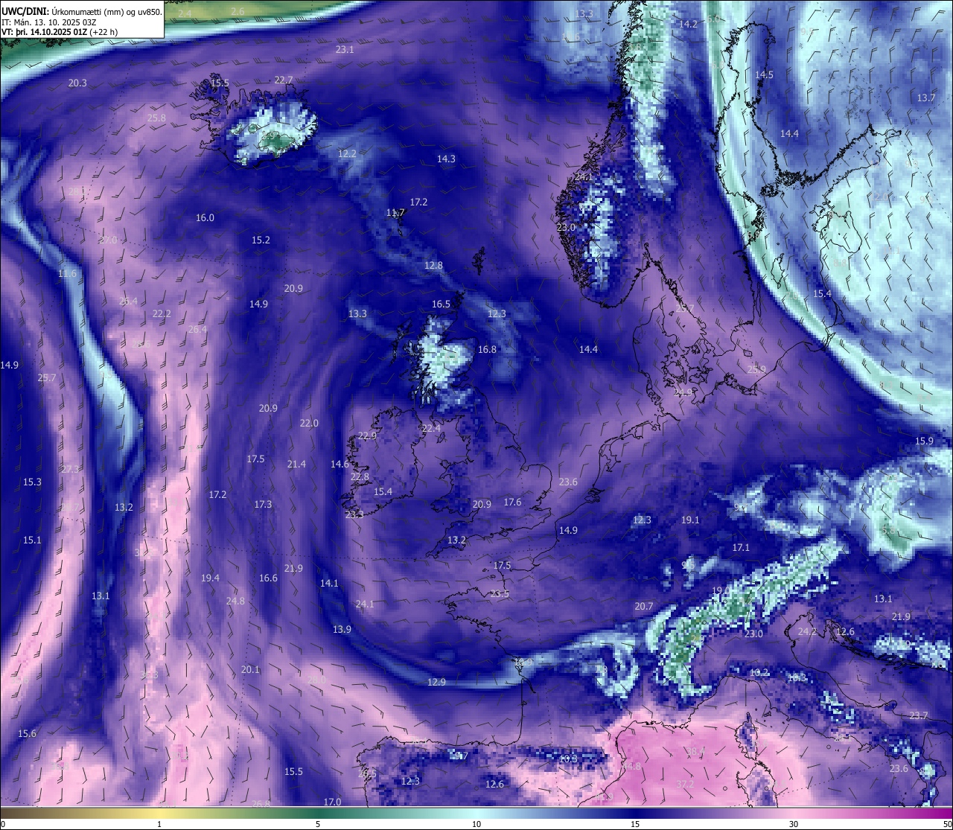This screenshot has width=953, height=830.
Task: Click the 11.7 value on the map
Action: tap(395, 212)
